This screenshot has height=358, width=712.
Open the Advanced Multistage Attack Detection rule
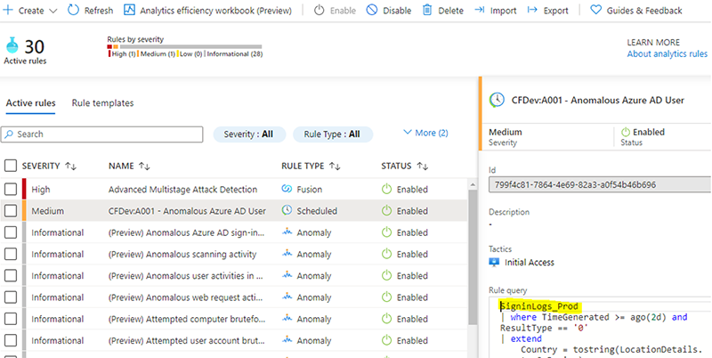coord(182,190)
